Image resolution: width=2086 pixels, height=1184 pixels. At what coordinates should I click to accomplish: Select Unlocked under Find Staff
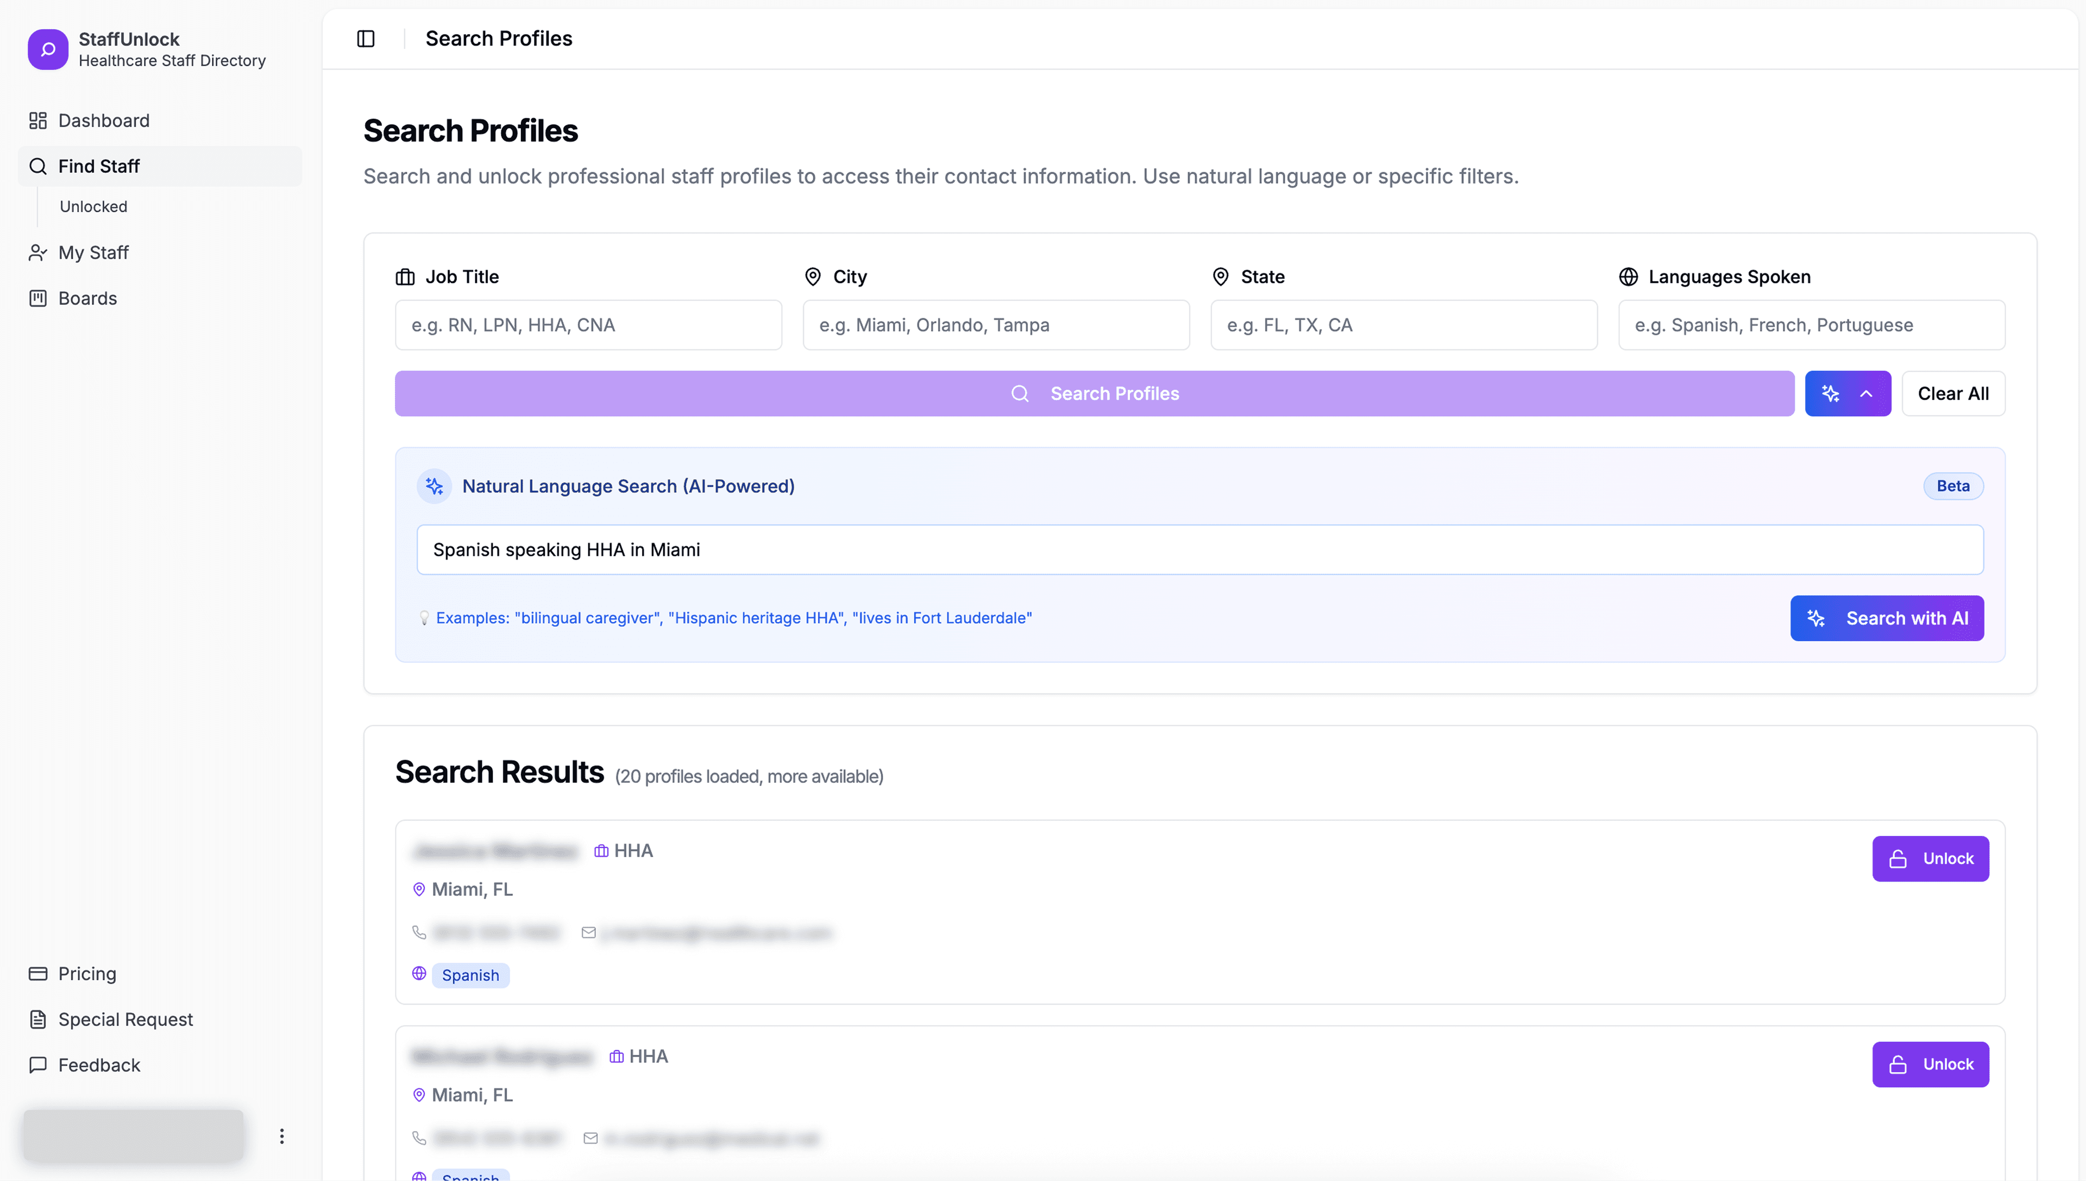point(93,206)
